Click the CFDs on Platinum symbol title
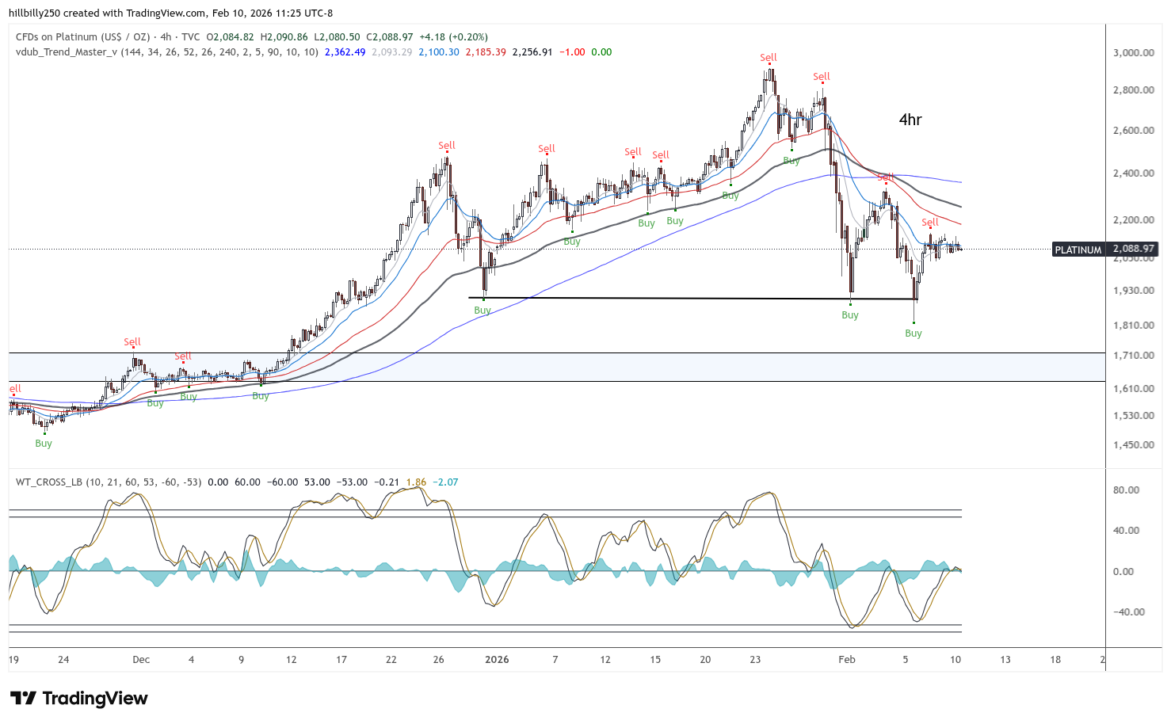This screenshot has width=1171, height=724. (83, 37)
